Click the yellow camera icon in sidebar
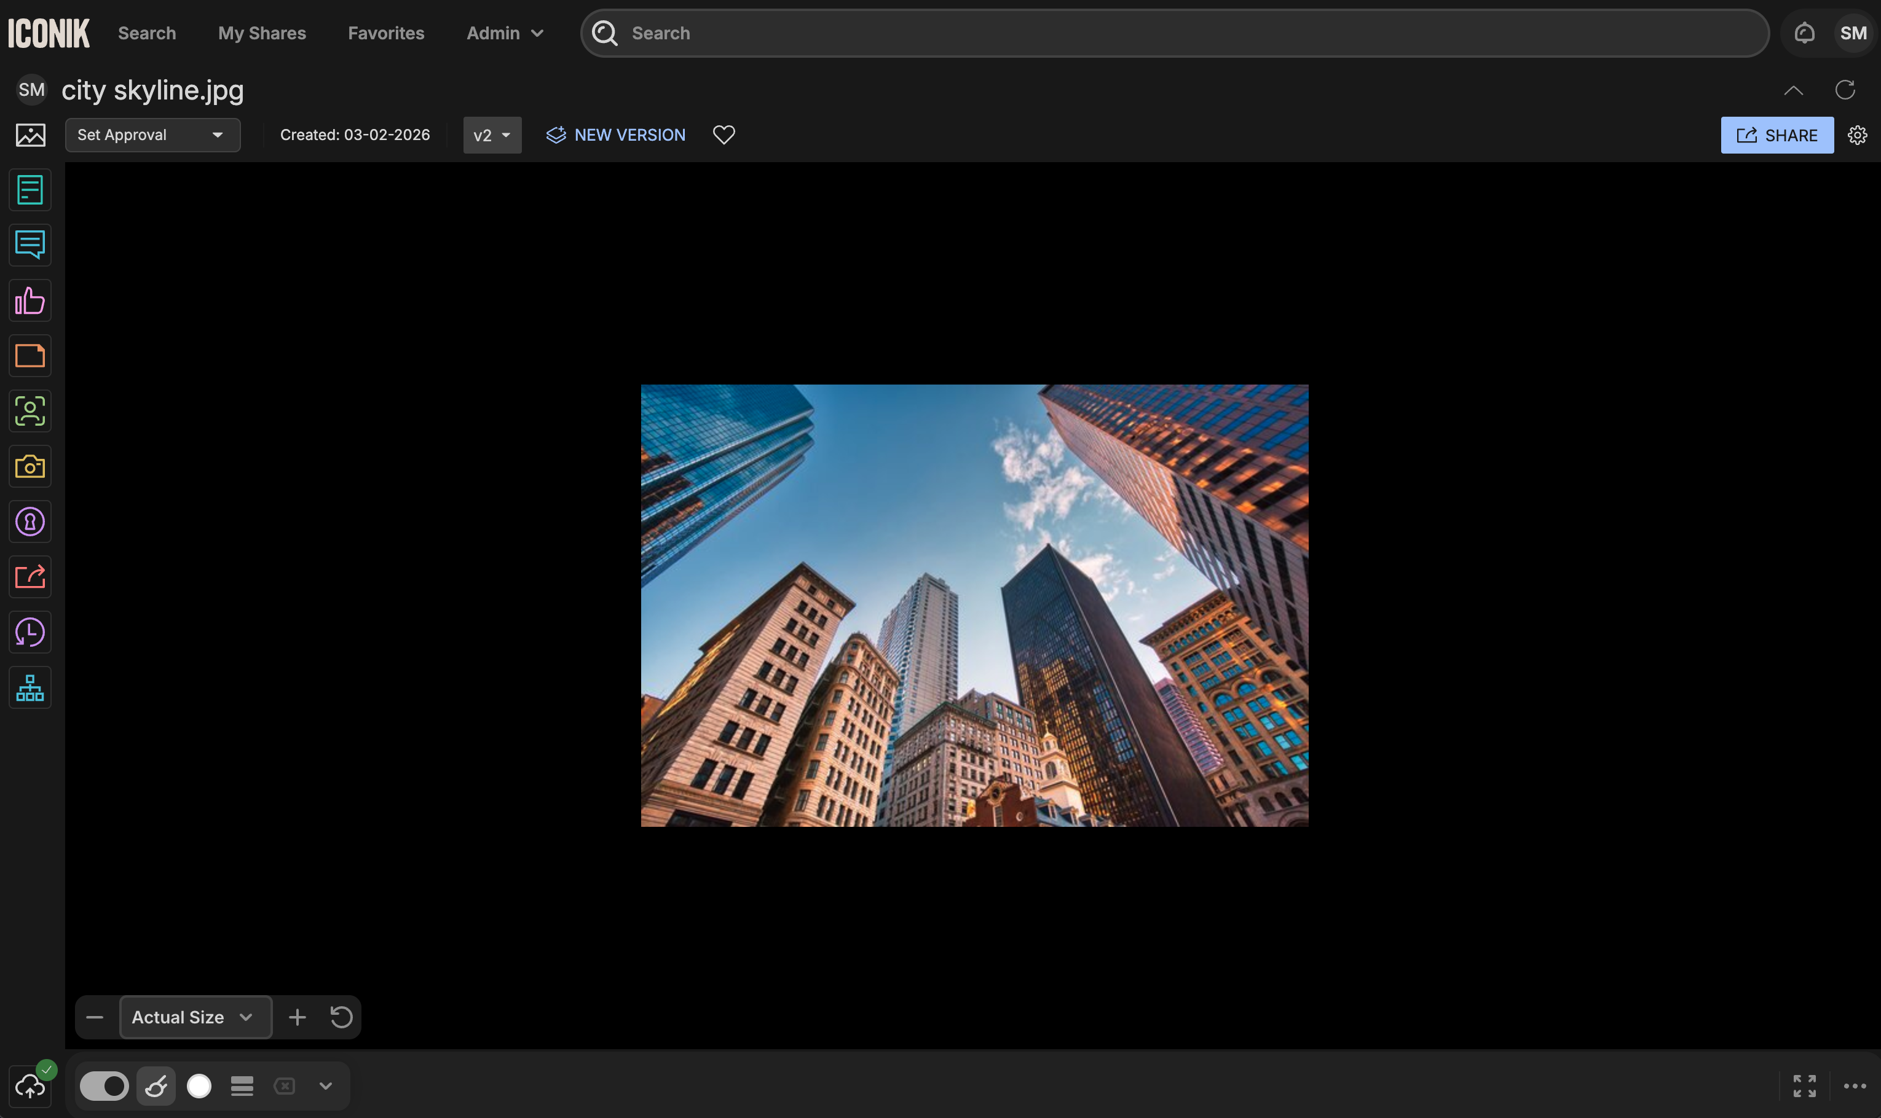 (30, 466)
